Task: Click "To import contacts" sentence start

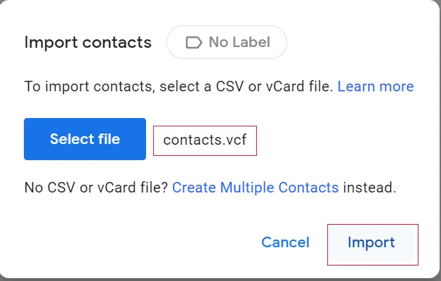Action: (77, 86)
